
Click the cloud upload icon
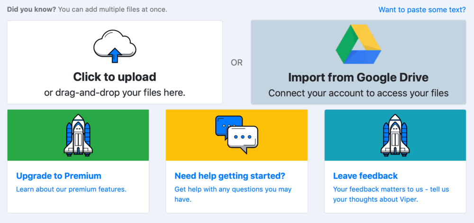[x=115, y=46]
